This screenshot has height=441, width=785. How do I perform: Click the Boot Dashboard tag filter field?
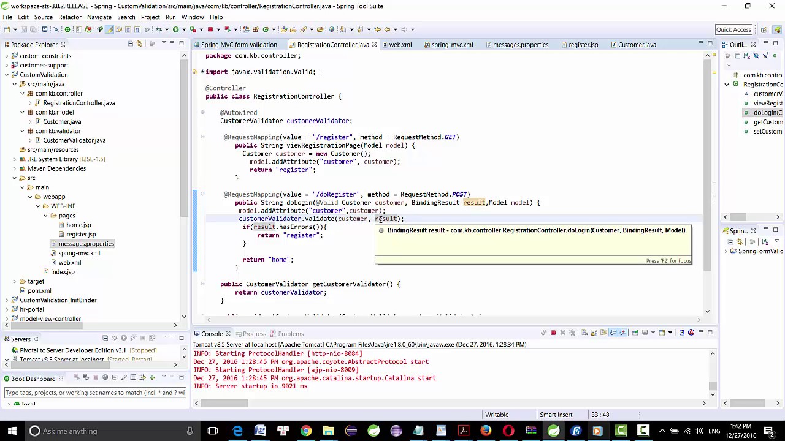pyautogui.click(x=95, y=393)
